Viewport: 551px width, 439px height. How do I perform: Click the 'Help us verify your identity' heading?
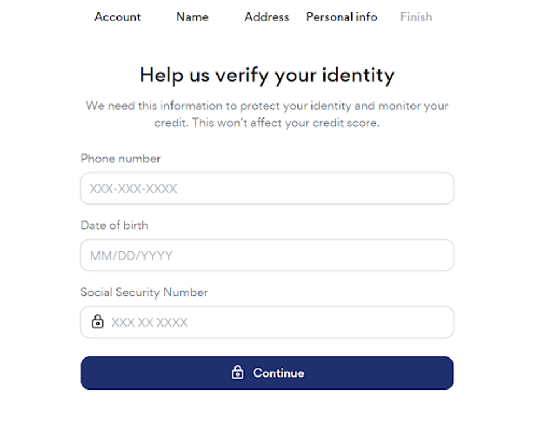[267, 75]
